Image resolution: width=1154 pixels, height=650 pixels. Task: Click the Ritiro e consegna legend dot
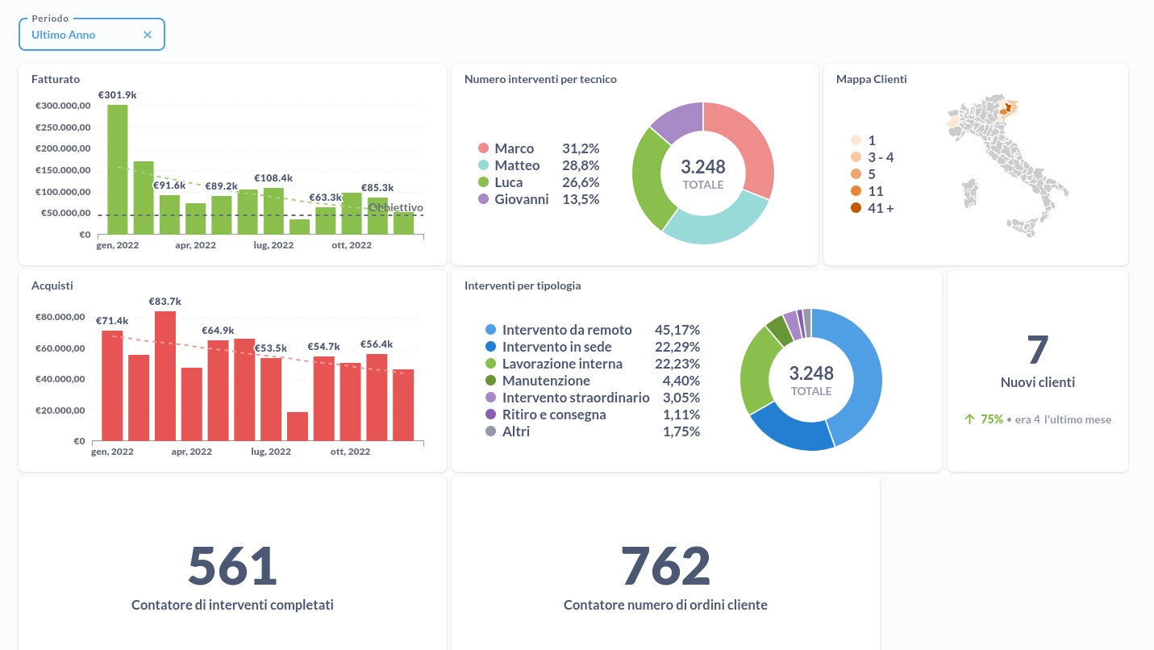tap(490, 415)
